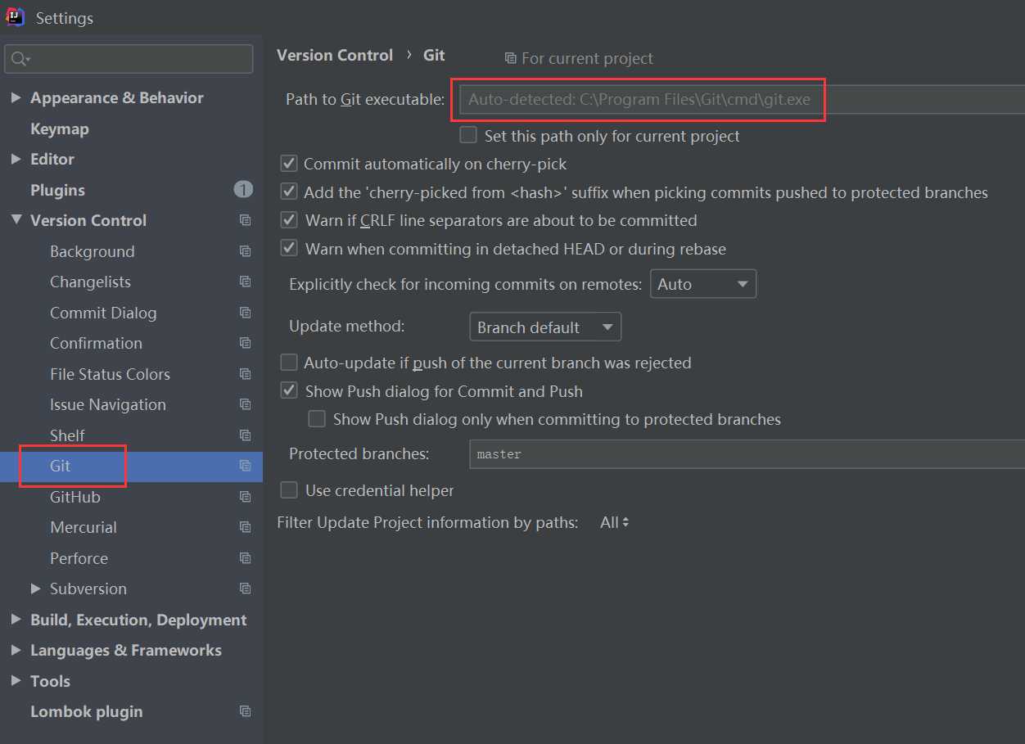Enable Use credential helper checkbox
This screenshot has height=744, width=1025.
click(x=288, y=489)
